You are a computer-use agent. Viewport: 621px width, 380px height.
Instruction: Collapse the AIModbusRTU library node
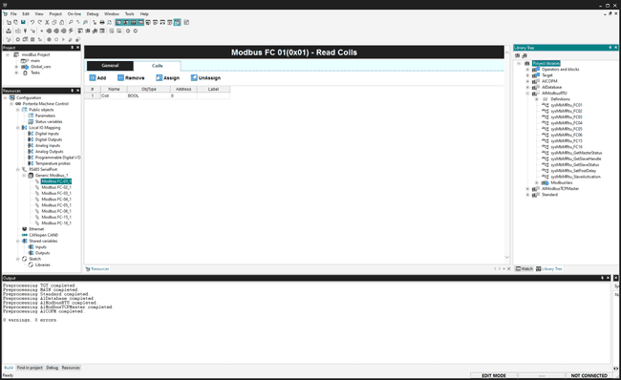(x=527, y=94)
